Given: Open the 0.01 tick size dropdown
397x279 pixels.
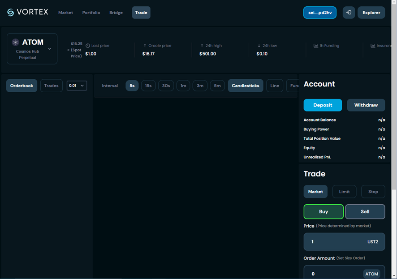Looking at the screenshot, I should 77,86.
